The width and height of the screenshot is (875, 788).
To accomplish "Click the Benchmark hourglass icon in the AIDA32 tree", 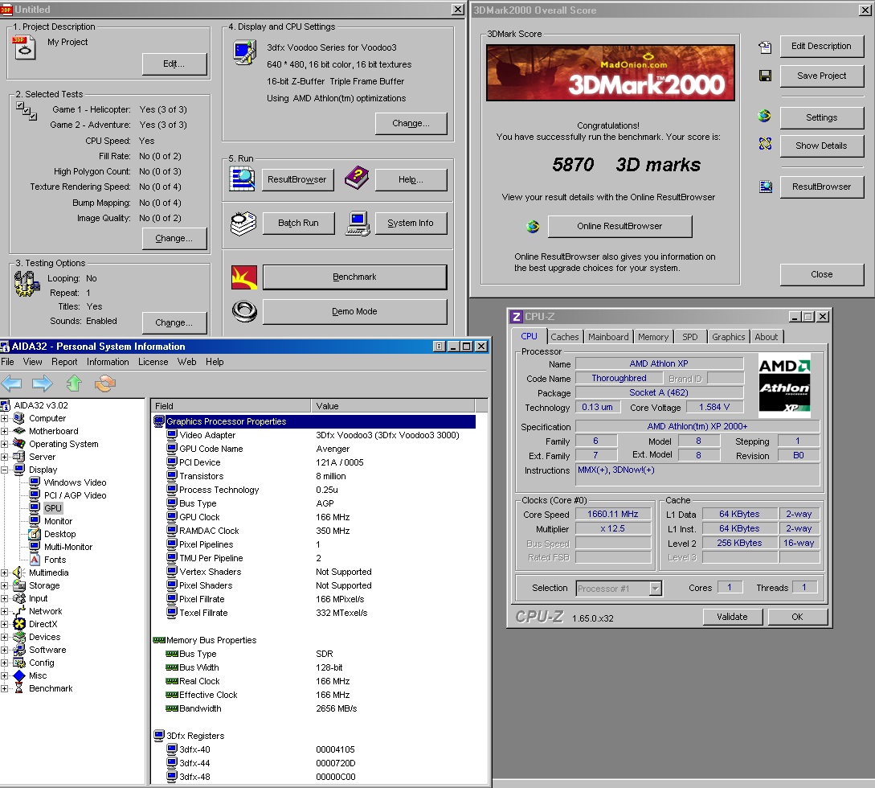I will click(19, 688).
